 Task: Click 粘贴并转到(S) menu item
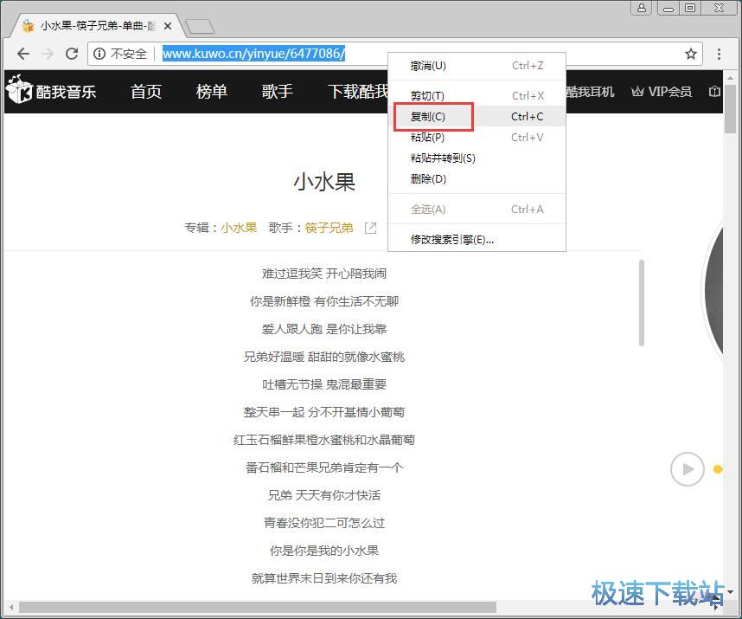443,158
